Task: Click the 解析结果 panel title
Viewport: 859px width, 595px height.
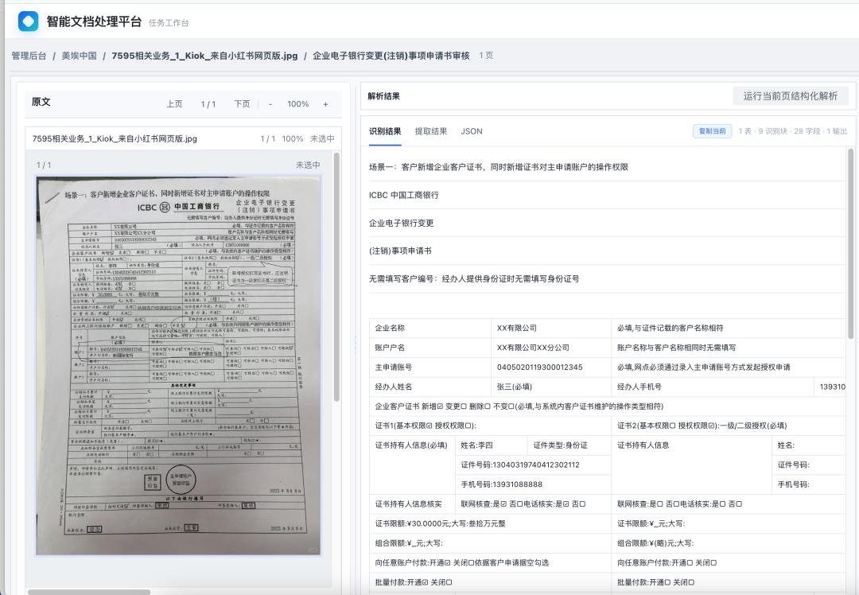Action: 384,96
